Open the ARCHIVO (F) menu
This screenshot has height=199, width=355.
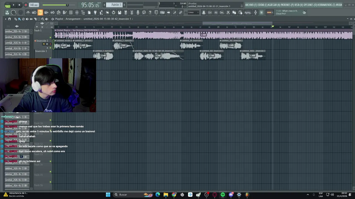[251, 5]
